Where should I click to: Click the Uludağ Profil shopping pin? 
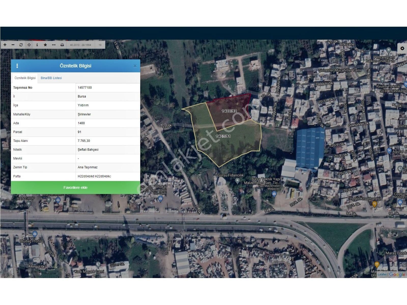pyautogui.click(x=35, y=234)
